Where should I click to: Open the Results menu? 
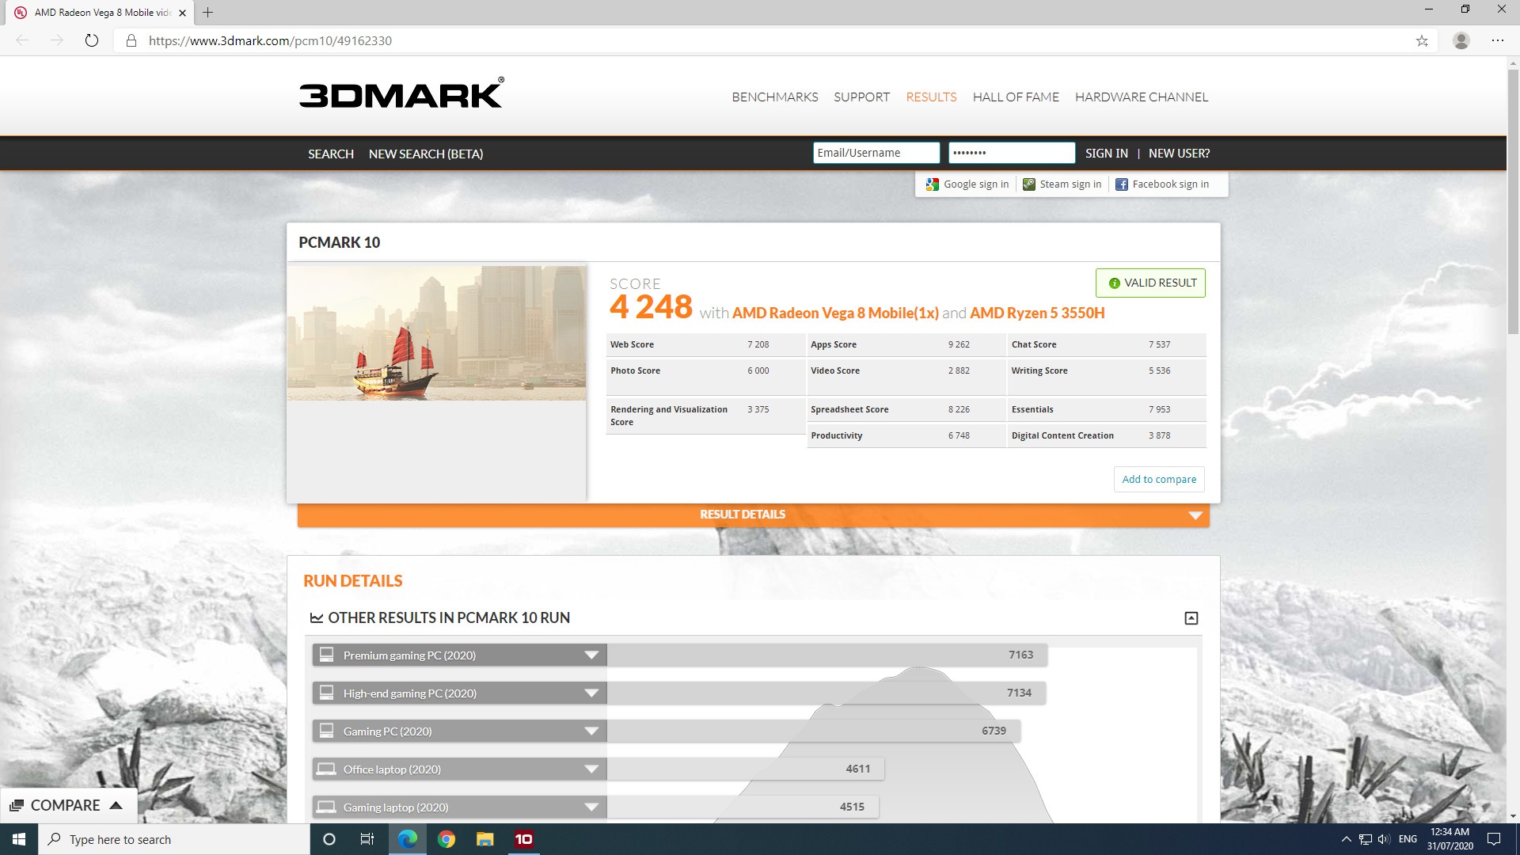point(931,97)
